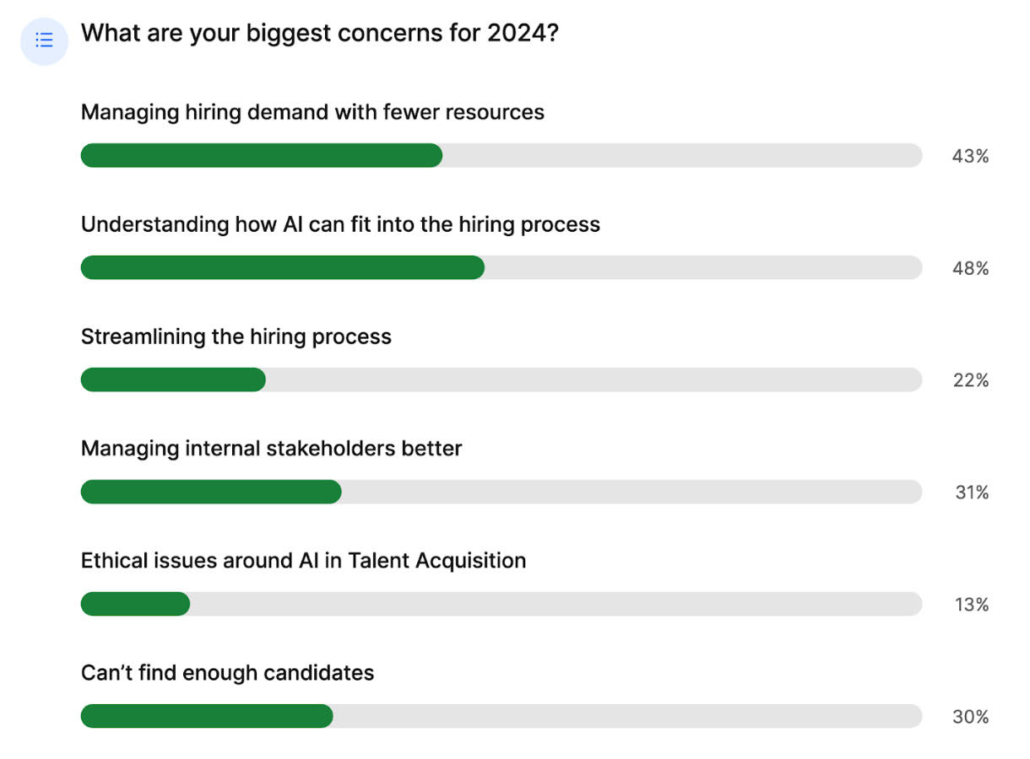This screenshot has height=759, width=1030.
Task: Select 'Understanding how AI can fit' option label
Action: 340,224
